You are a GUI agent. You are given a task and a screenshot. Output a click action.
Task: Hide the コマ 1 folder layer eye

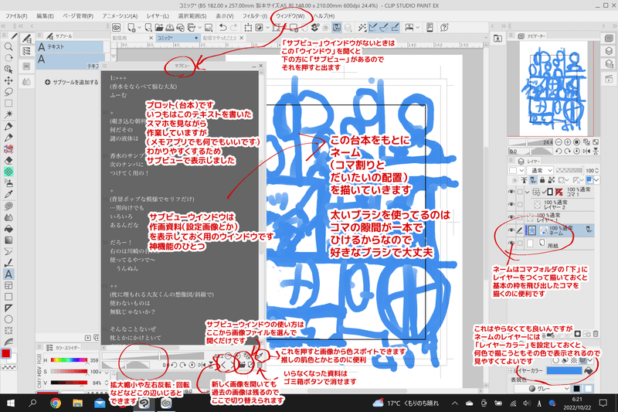511,192
